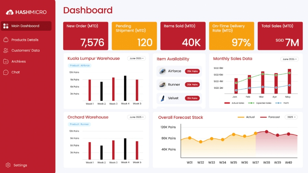
Task: Click the Archives folder icon
Action: click(x=6, y=61)
